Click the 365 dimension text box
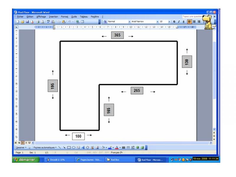The height and width of the screenshot is (177, 236). pyautogui.click(x=117, y=35)
